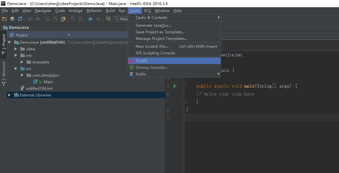Viewport: 339px width, 173px height.
Task: Open the Run menu
Action: coord(122,11)
